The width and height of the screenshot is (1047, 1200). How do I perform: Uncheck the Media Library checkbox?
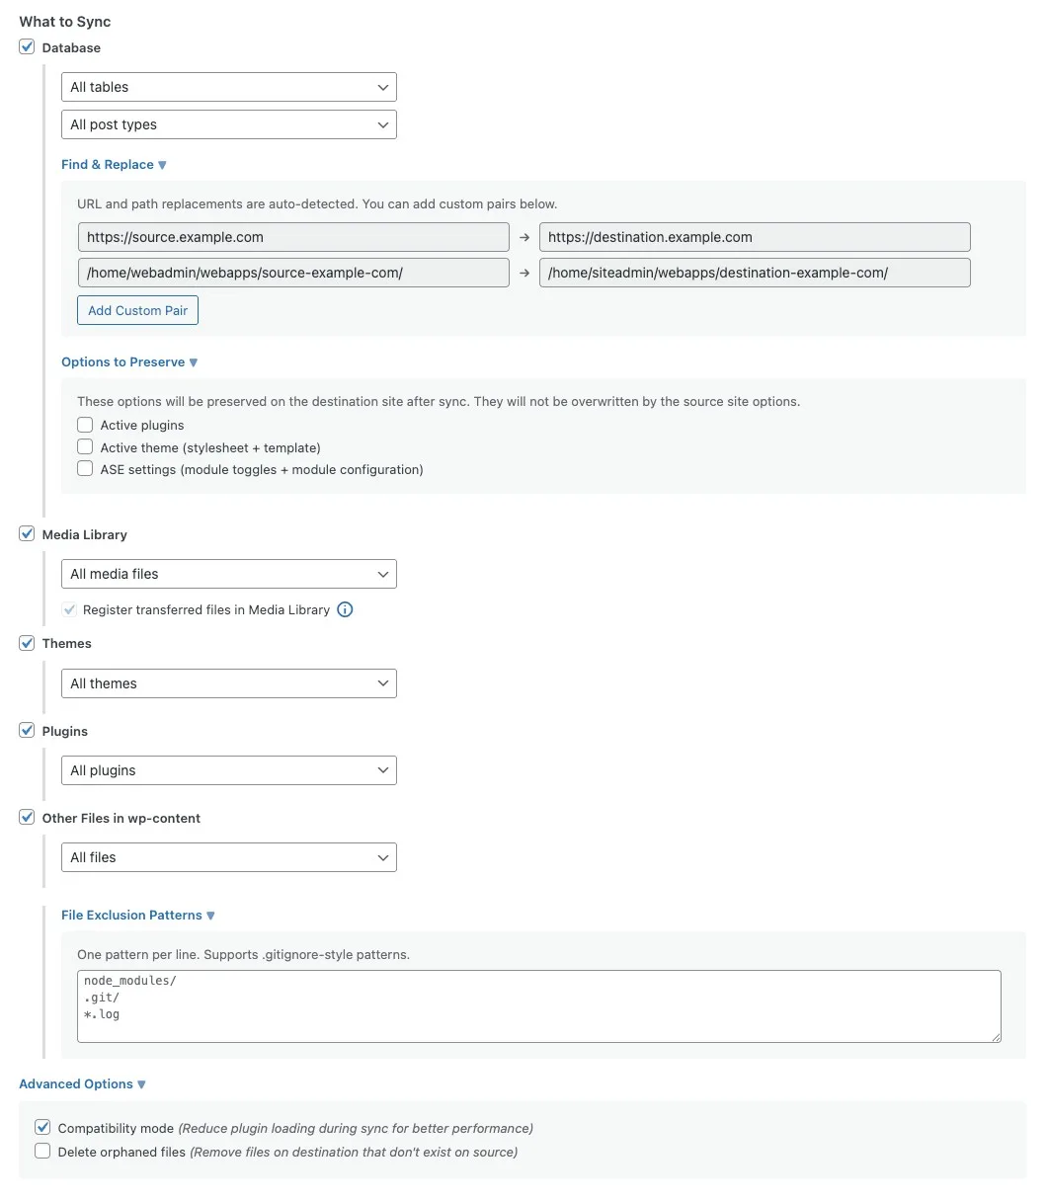pos(28,534)
